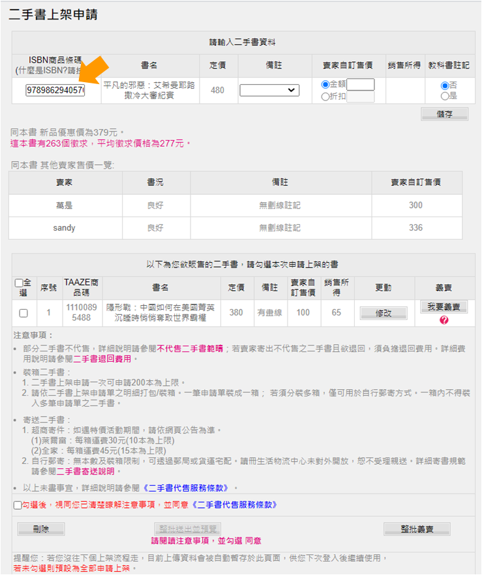Choose 是 for textbook annotation
Image resolution: width=482 pixels, height=575 pixels.
pyautogui.click(x=445, y=96)
